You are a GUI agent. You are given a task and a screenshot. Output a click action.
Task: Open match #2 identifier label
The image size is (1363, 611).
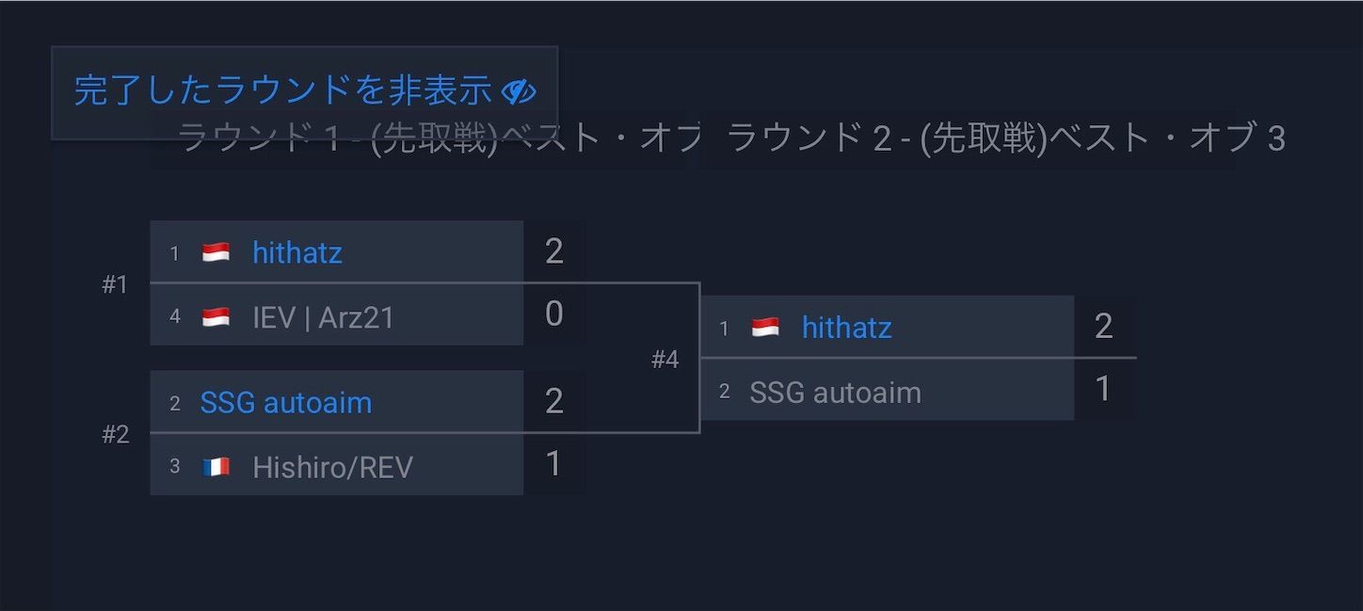[115, 435]
